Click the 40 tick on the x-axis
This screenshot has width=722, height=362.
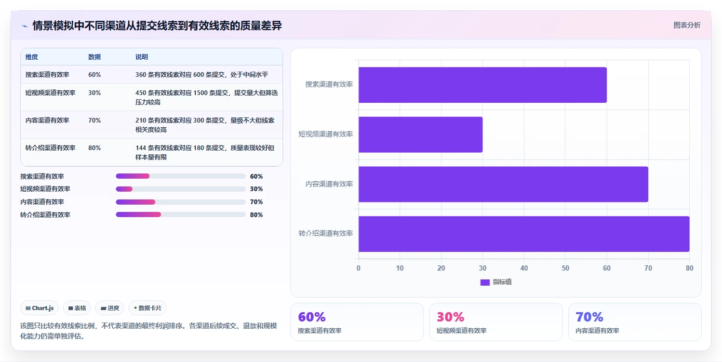point(524,268)
